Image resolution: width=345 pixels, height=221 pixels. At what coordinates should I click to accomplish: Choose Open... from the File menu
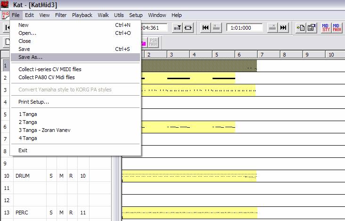[x=75, y=33]
